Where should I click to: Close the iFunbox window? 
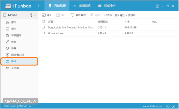[173, 6]
